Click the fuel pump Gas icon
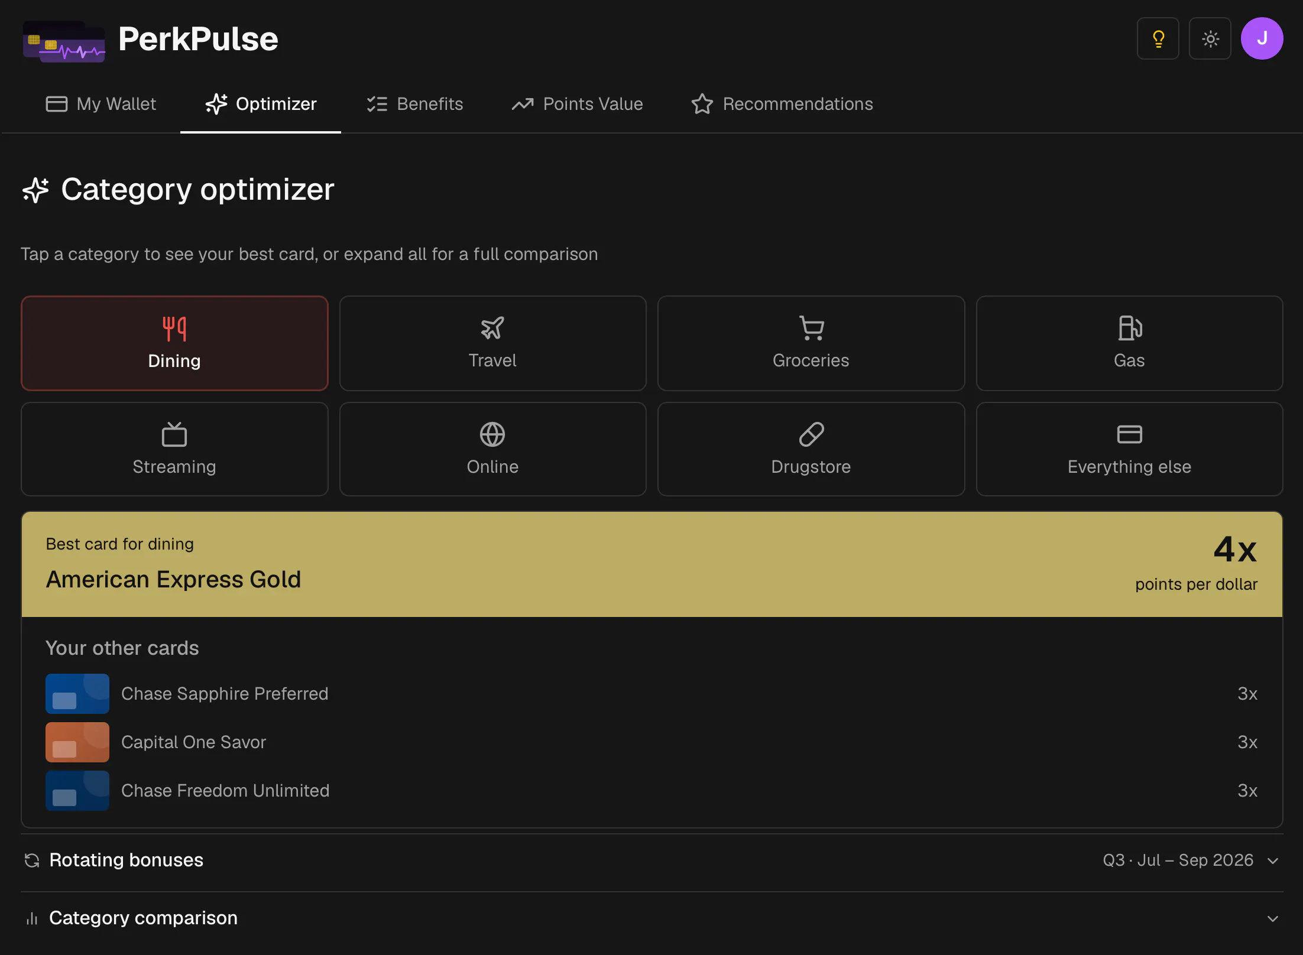 click(1130, 328)
